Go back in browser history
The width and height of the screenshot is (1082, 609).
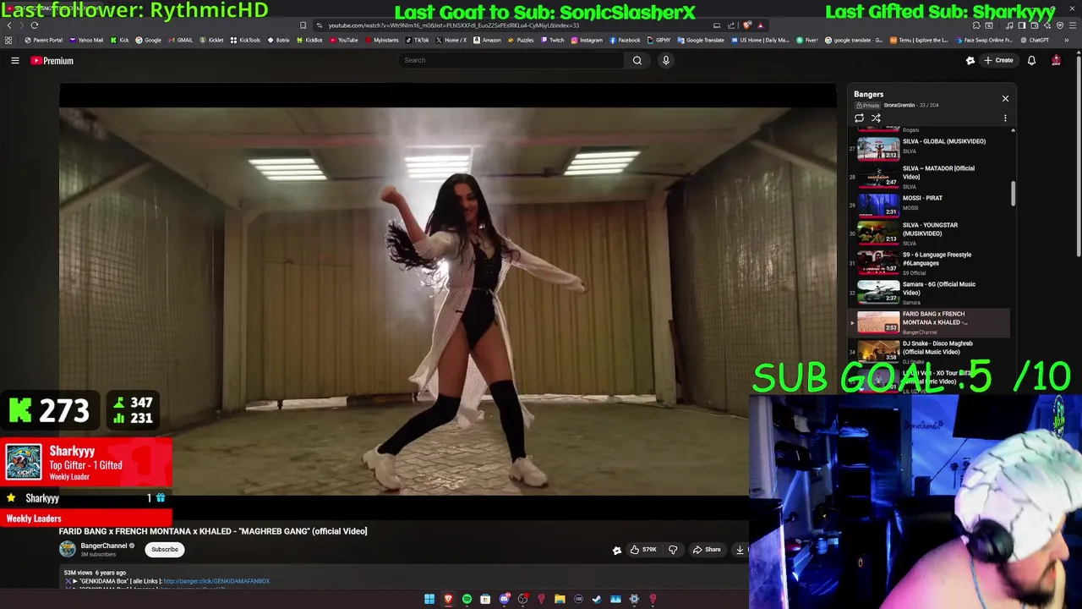click(x=9, y=25)
